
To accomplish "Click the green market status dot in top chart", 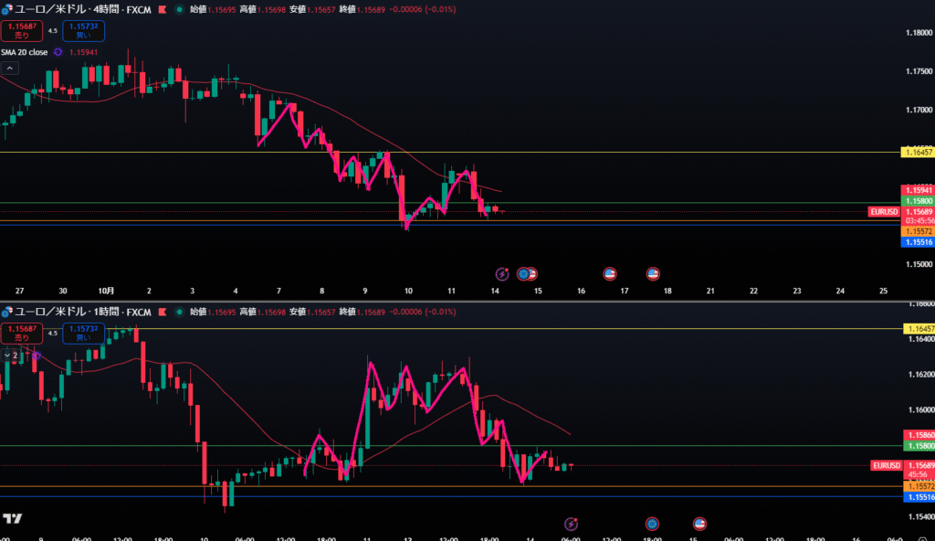I will (x=177, y=8).
